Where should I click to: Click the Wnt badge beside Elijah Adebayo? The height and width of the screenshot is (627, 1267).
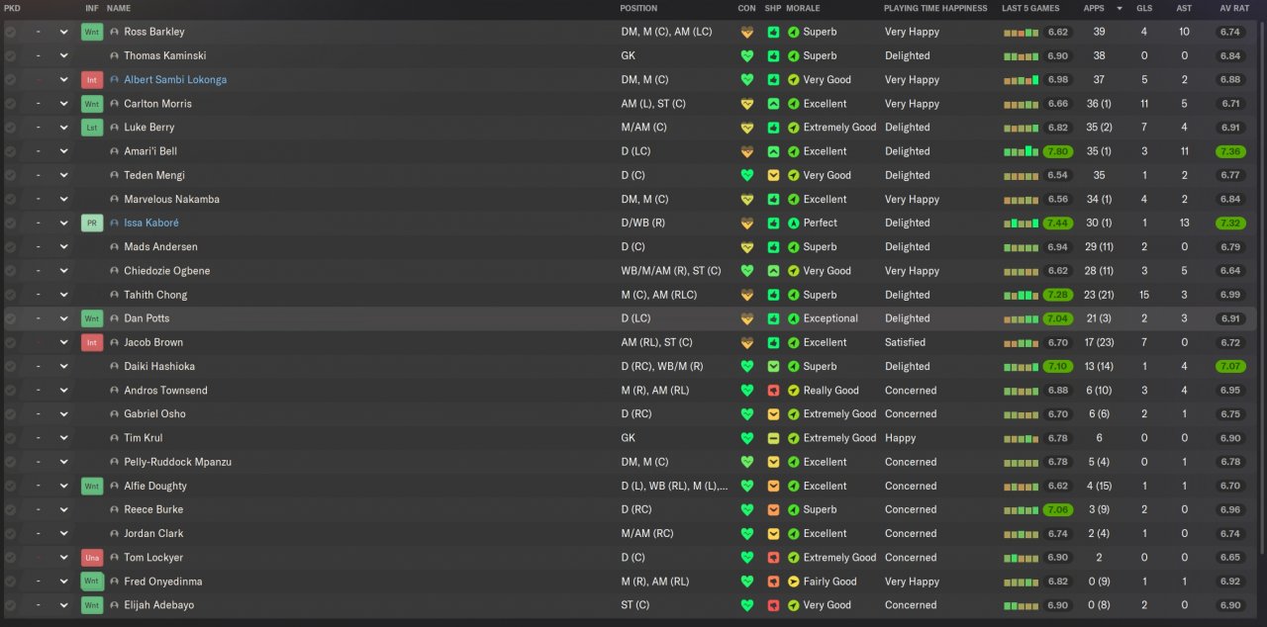click(92, 605)
